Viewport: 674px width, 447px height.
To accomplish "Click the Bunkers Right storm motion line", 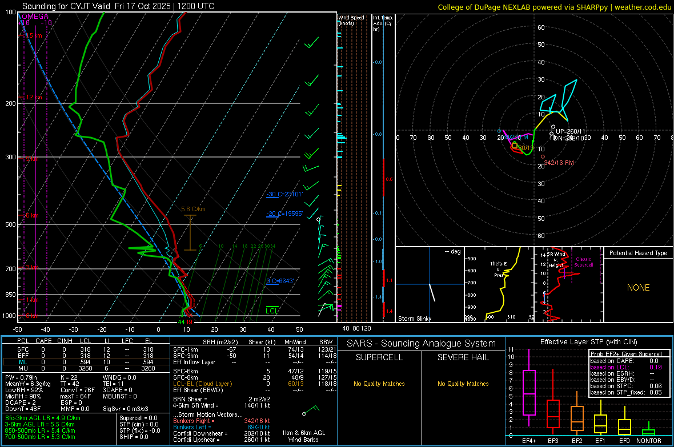I will pyautogui.click(x=222, y=421).
